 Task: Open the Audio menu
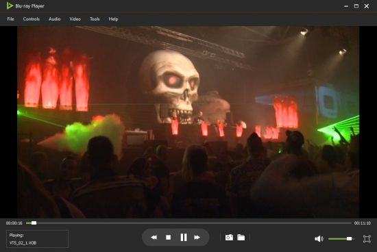click(55, 19)
